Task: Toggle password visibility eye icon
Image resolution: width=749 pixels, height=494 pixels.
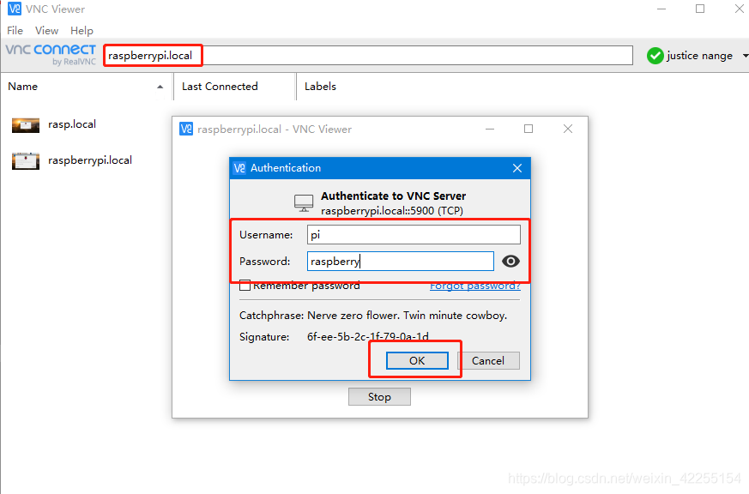Action: coord(510,261)
